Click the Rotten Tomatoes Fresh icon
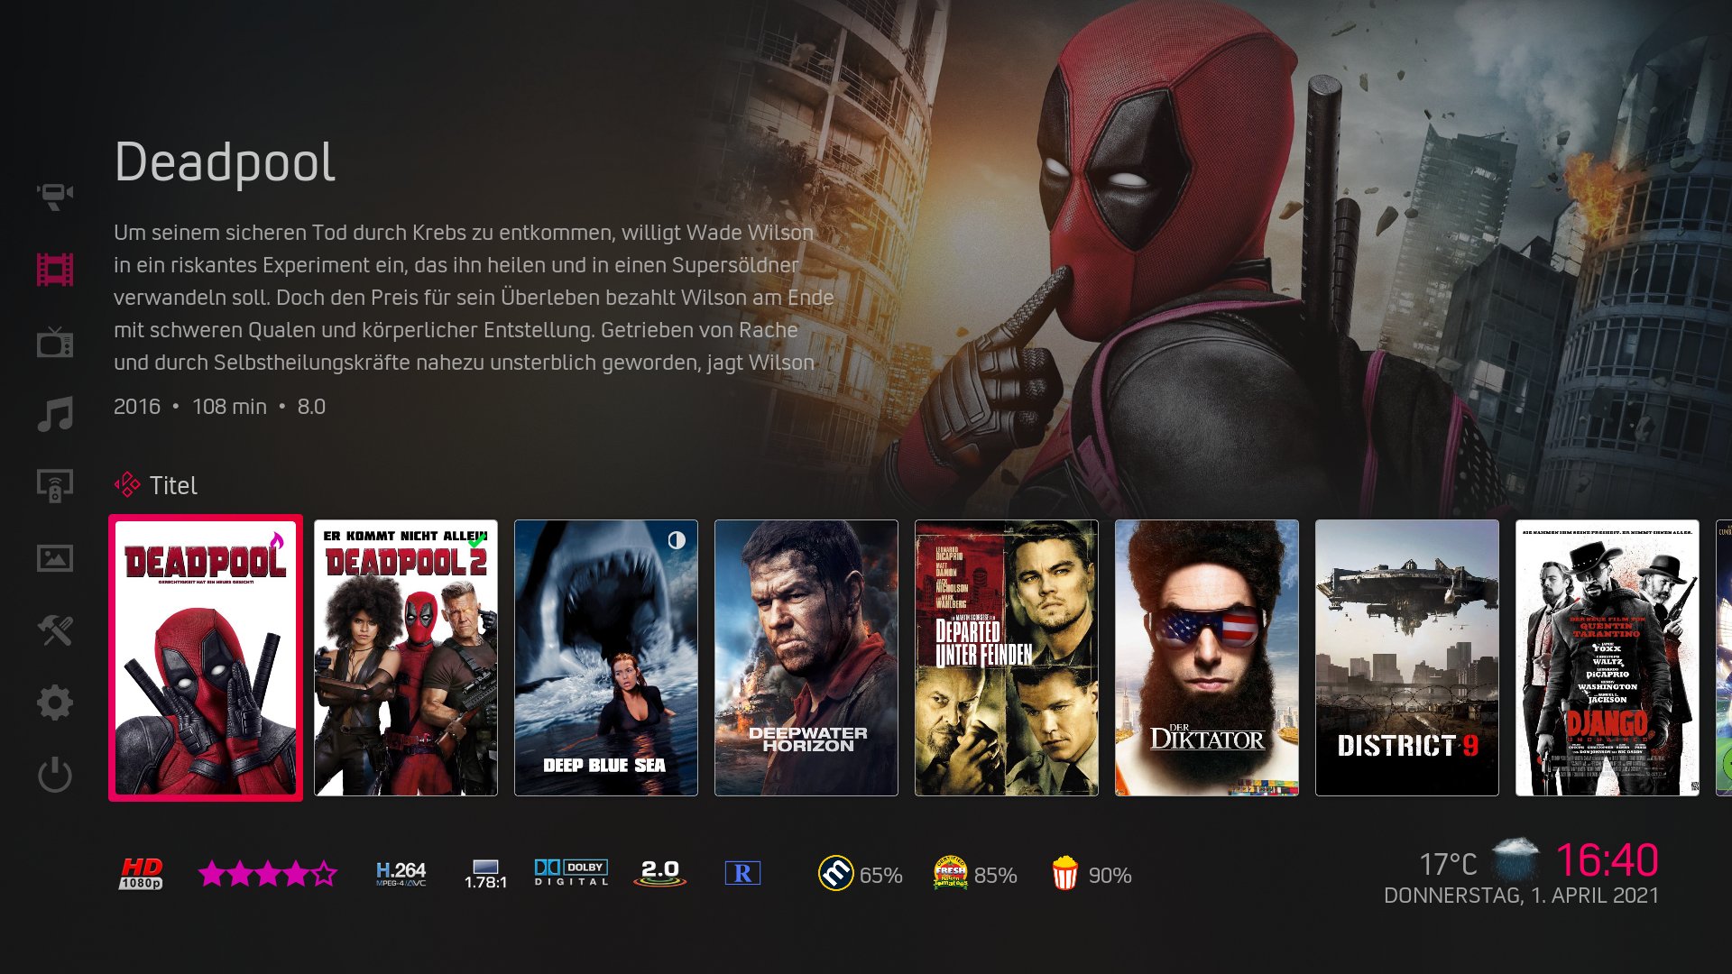1732x974 pixels. [951, 873]
